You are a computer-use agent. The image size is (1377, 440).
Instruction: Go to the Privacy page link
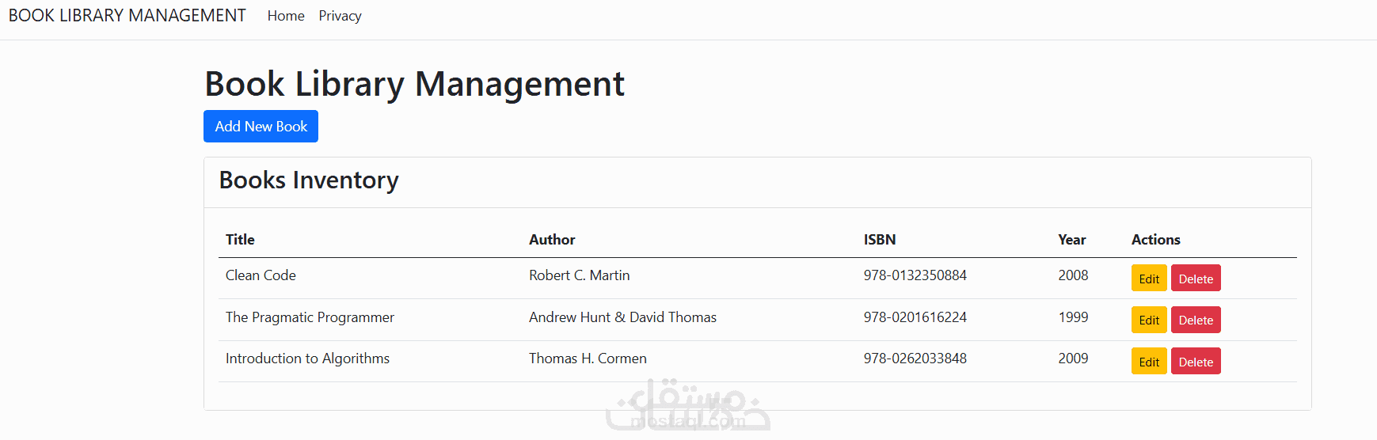click(340, 16)
